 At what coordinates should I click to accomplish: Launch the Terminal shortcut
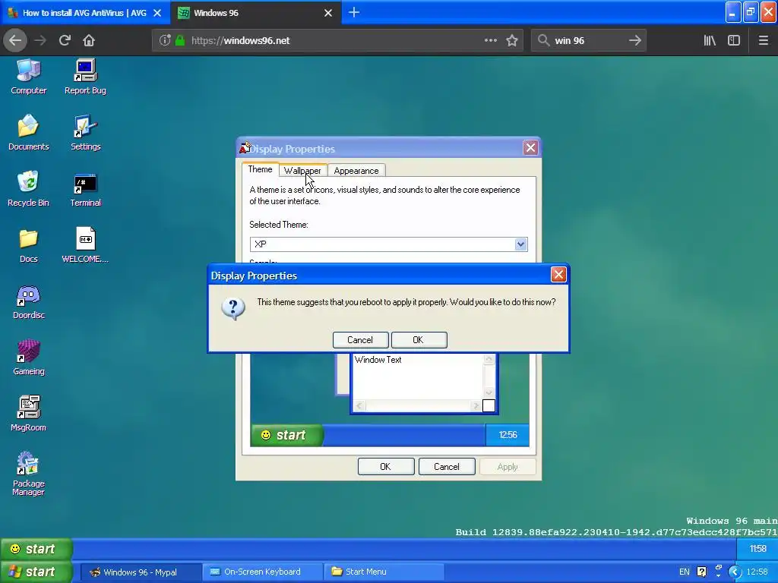pyautogui.click(x=85, y=188)
